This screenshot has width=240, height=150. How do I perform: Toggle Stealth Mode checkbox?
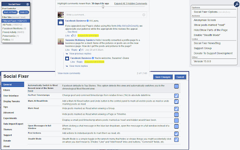click(x=176, y=139)
